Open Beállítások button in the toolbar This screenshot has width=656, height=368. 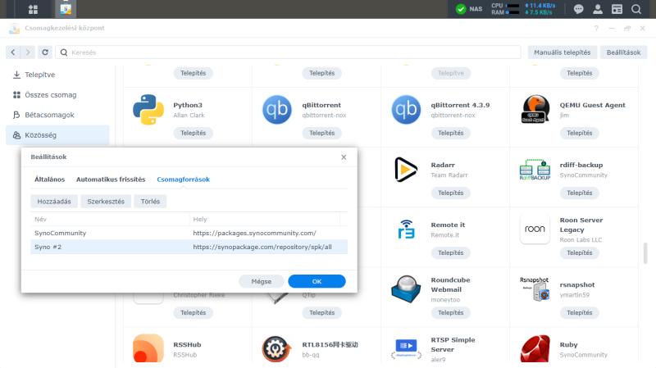point(623,52)
